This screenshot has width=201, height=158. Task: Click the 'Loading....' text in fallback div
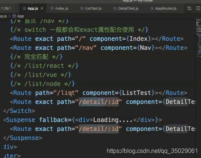coord(113,120)
